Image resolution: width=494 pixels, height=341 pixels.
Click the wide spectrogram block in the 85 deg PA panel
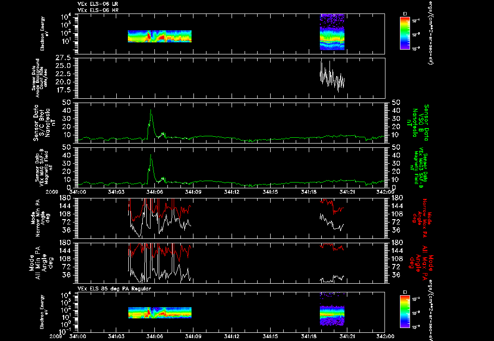160,313
